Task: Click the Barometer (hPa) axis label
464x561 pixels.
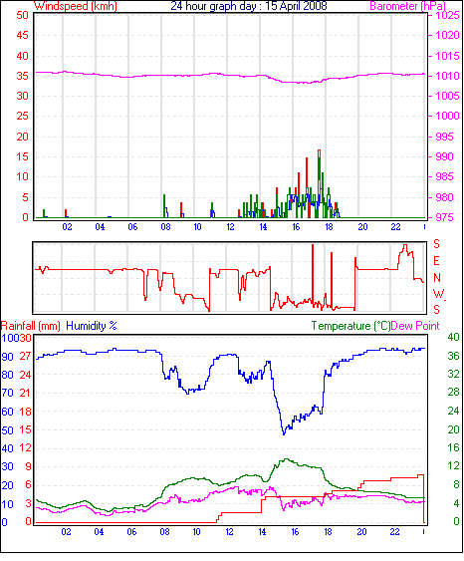Action: [407, 6]
